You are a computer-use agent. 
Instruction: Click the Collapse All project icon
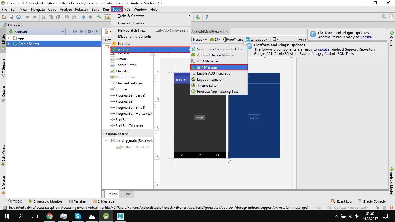point(81,32)
